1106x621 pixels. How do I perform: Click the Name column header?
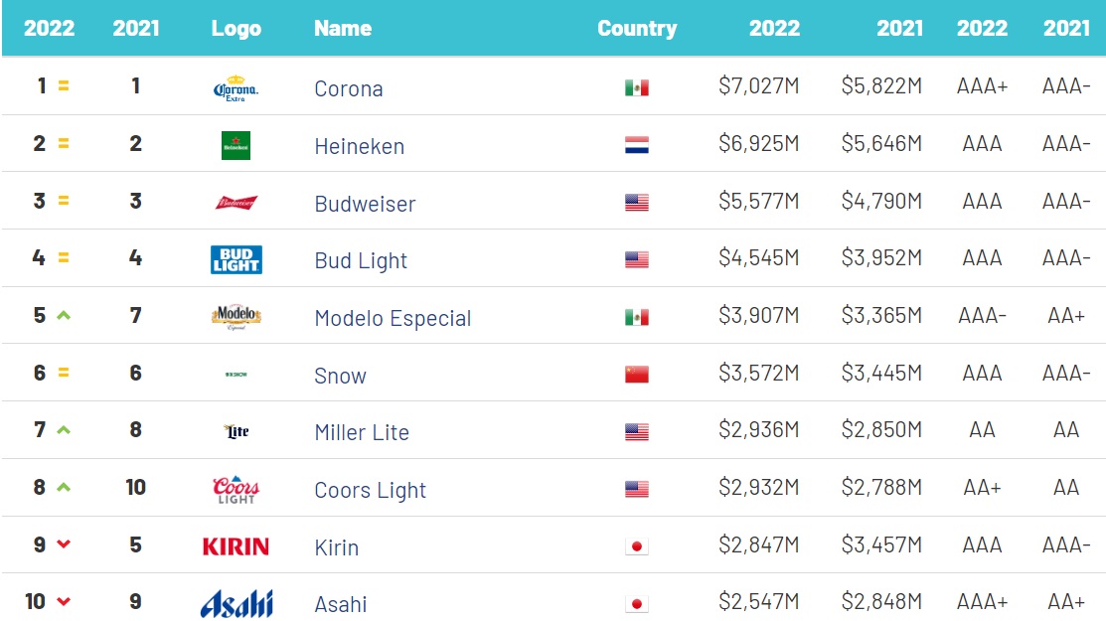[343, 28]
